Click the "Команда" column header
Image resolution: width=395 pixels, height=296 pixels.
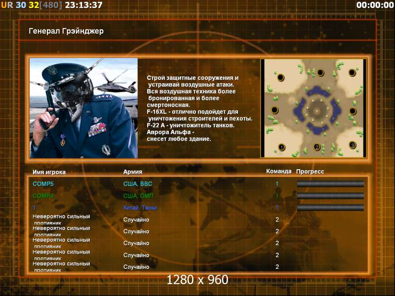coord(279,171)
